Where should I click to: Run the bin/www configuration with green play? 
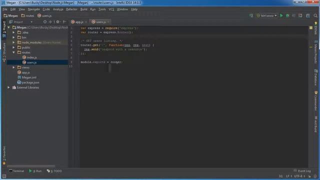[281, 15]
